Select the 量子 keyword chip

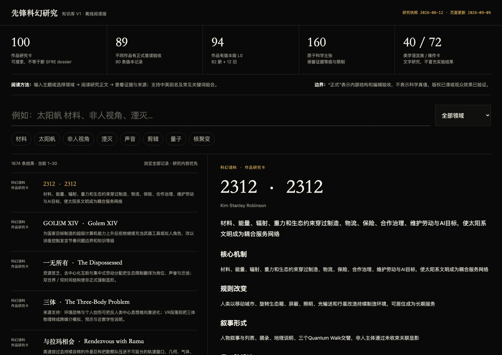pos(176,139)
